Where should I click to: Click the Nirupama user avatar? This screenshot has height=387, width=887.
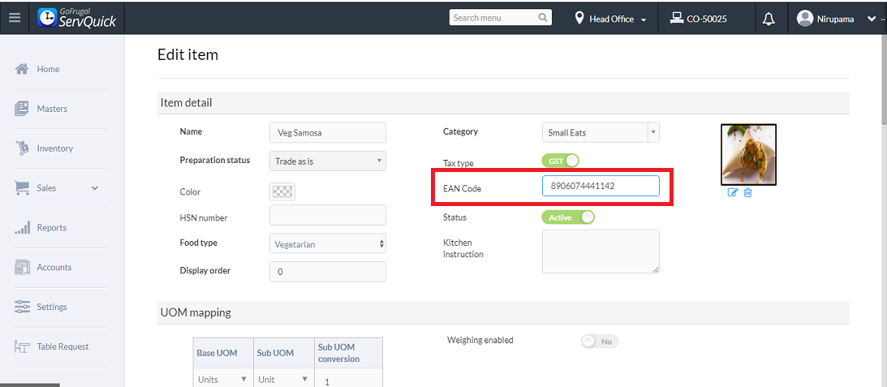[805, 19]
